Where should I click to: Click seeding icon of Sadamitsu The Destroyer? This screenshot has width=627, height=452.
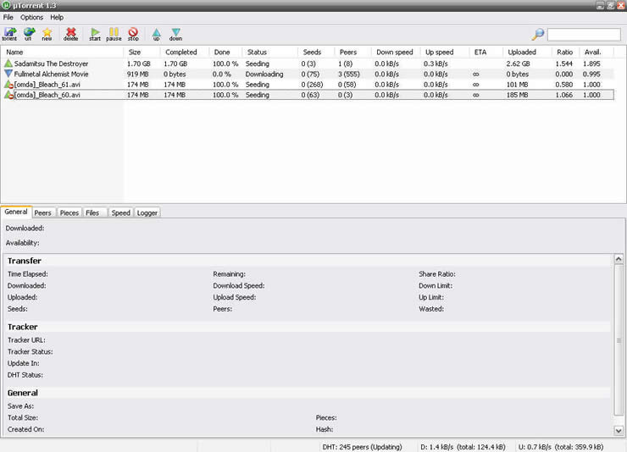(x=8, y=63)
